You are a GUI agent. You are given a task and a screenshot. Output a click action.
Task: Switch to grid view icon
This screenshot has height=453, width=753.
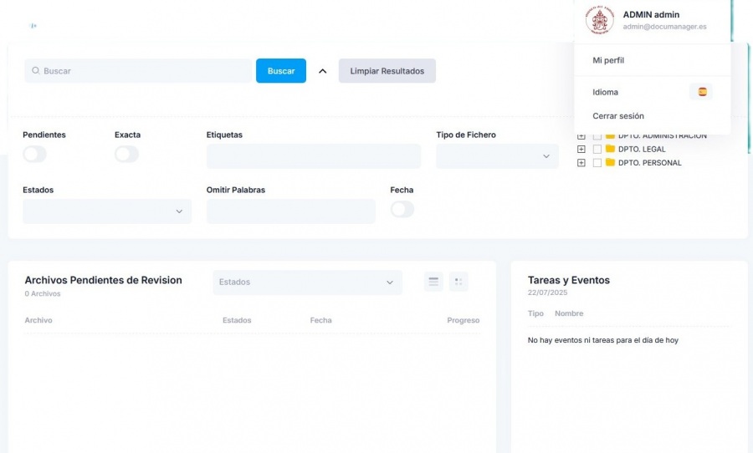coord(458,282)
